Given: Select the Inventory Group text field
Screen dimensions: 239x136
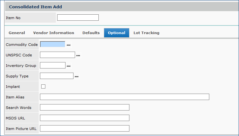Looking at the screenshot, I should point(52,65).
